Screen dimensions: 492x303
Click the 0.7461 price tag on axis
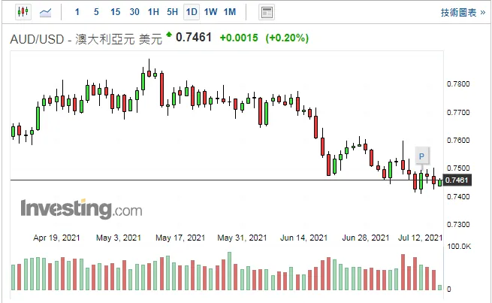457,180
